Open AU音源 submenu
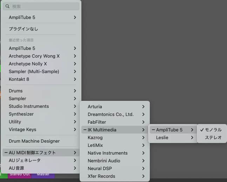Screen dimensions: 227x182 [41, 168]
